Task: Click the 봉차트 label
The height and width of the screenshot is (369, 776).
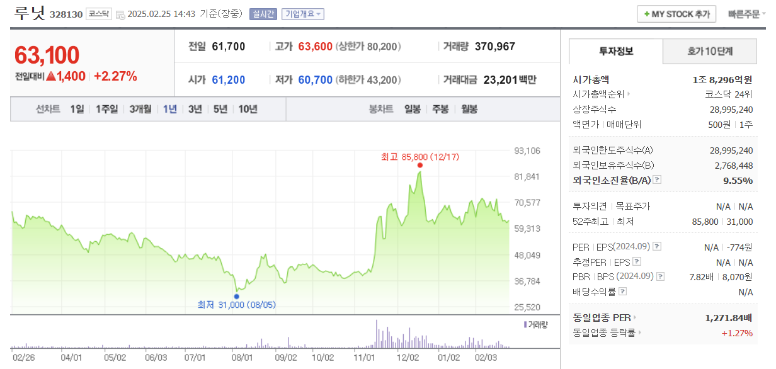Action: 382,109
